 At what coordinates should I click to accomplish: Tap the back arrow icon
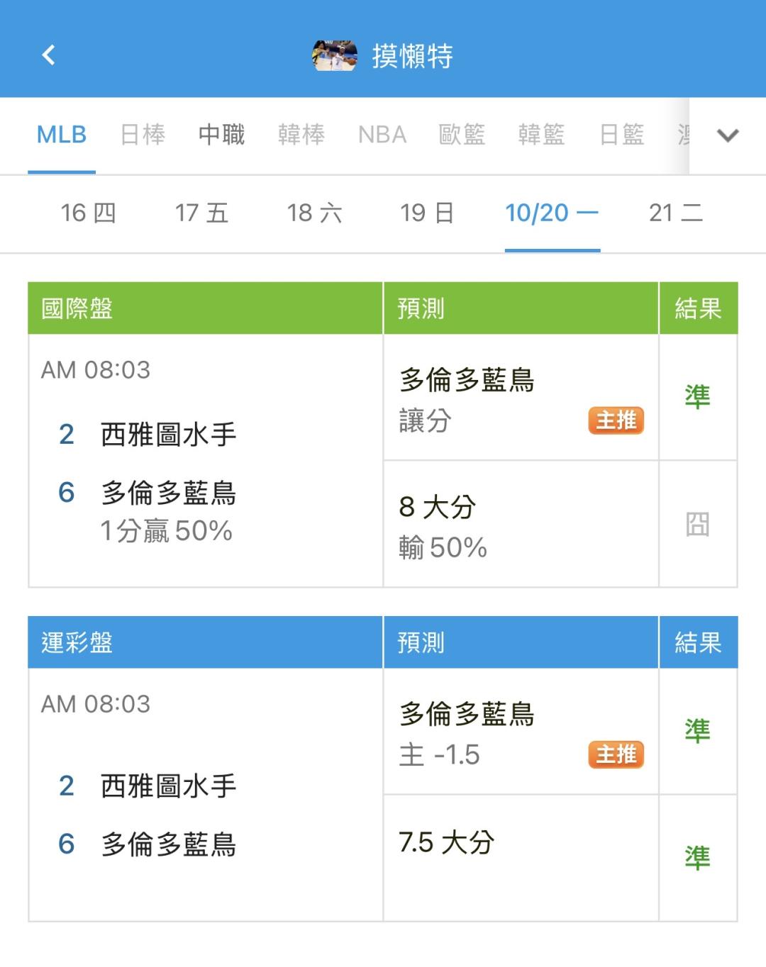48,55
